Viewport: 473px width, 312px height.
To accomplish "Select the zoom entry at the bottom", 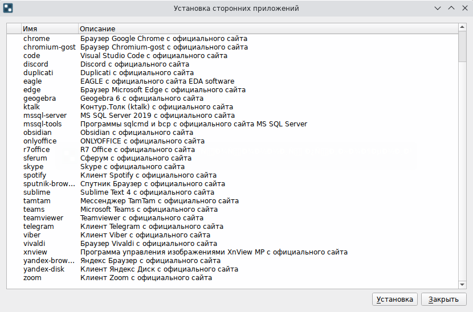I will coord(32,278).
